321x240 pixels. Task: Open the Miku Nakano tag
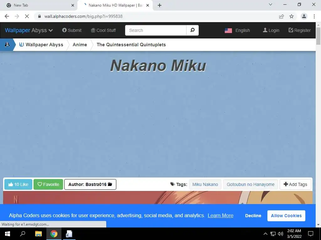[x=205, y=184]
